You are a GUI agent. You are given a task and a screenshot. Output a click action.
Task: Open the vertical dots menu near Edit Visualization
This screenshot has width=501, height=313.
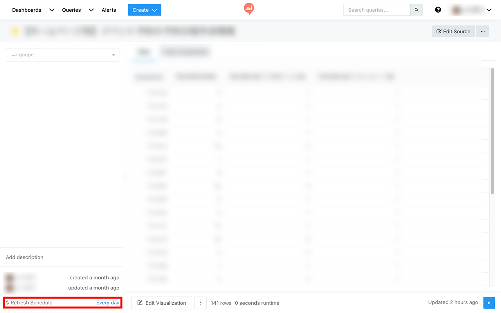[x=200, y=303]
